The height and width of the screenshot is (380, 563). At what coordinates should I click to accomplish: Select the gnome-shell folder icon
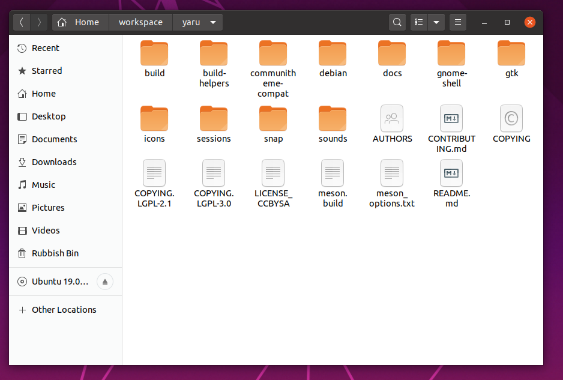pos(451,53)
